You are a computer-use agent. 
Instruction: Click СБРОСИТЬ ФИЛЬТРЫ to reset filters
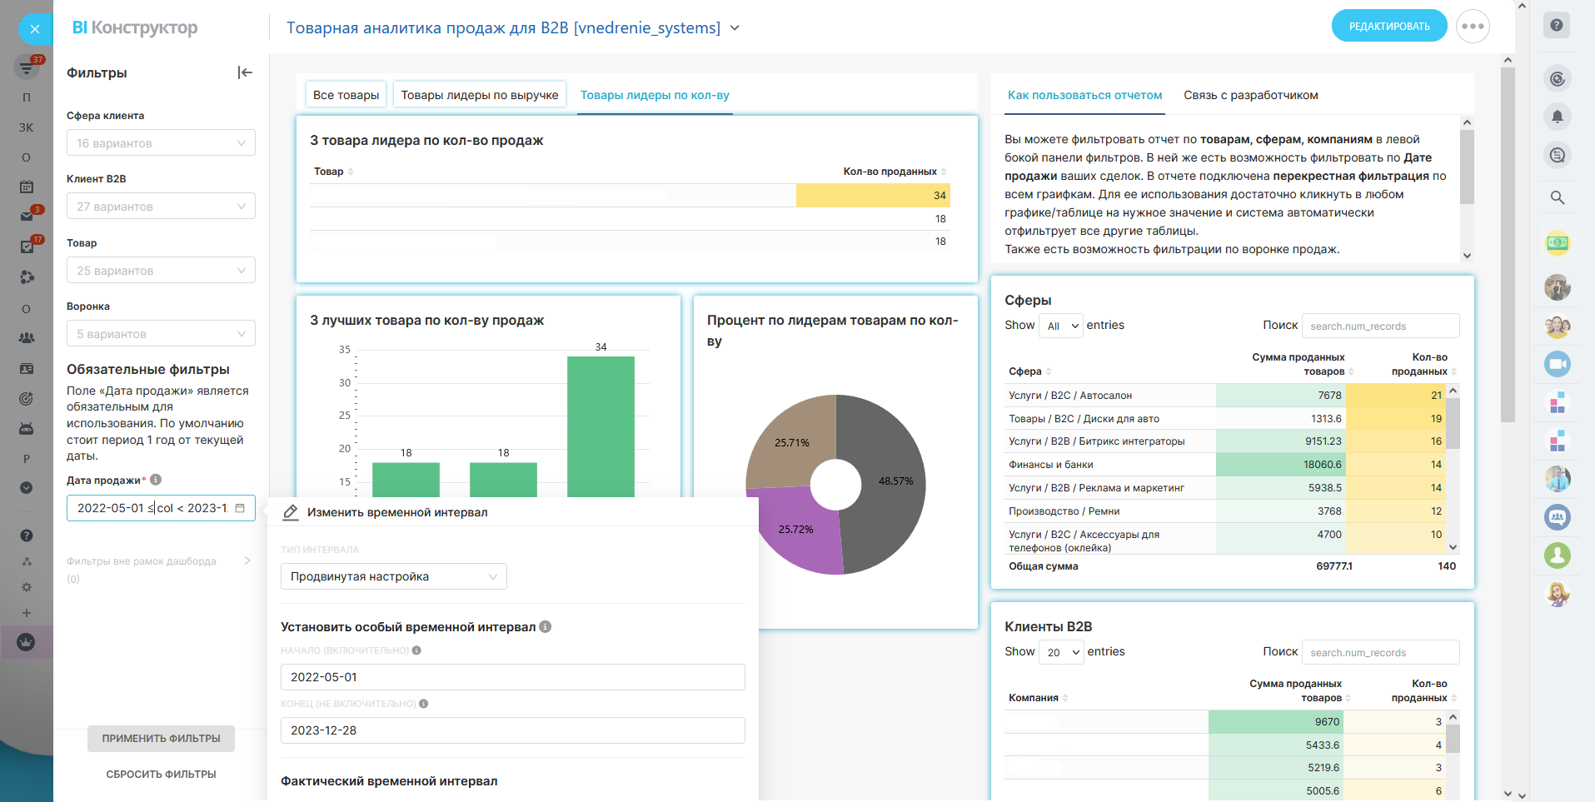click(x=161, y=775)
